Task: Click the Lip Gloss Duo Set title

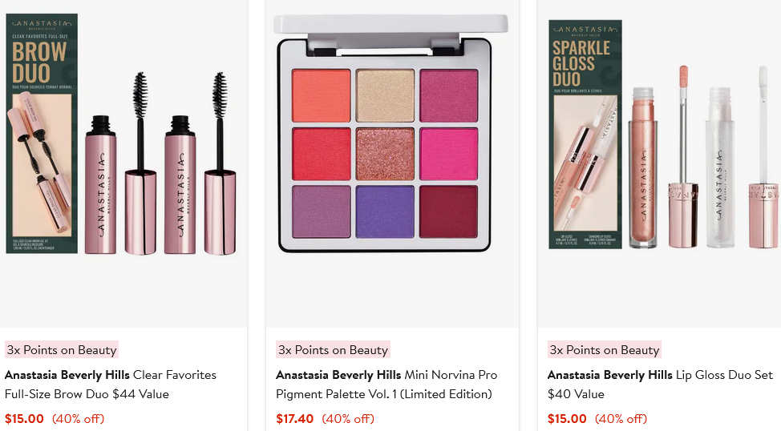Action: 660,385
